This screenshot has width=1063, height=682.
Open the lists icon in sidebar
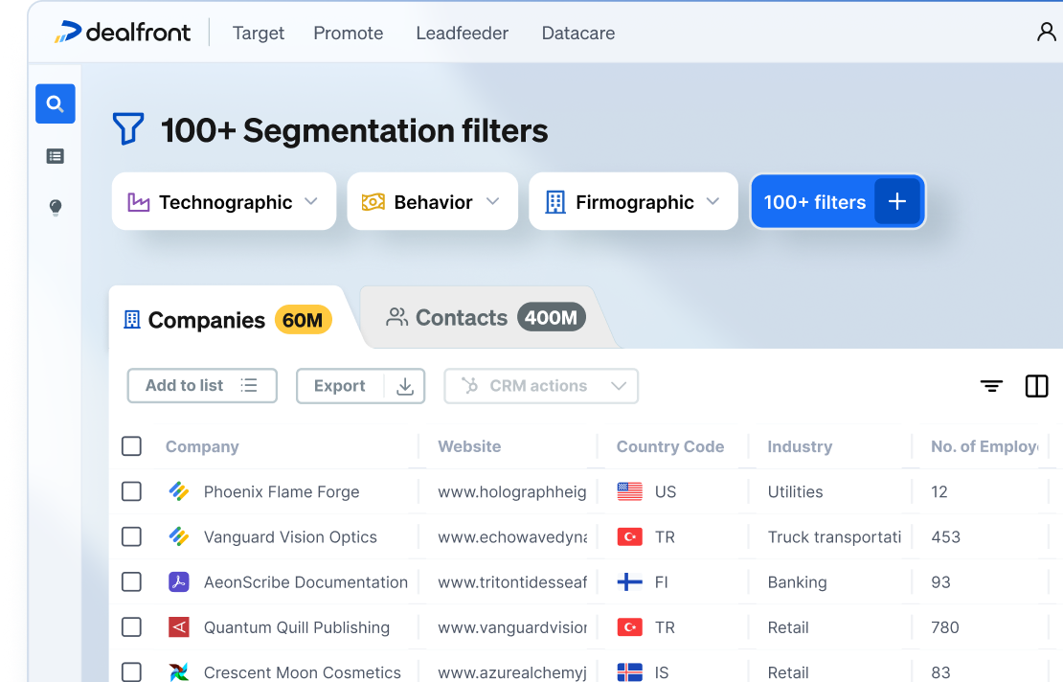[55, 156]
